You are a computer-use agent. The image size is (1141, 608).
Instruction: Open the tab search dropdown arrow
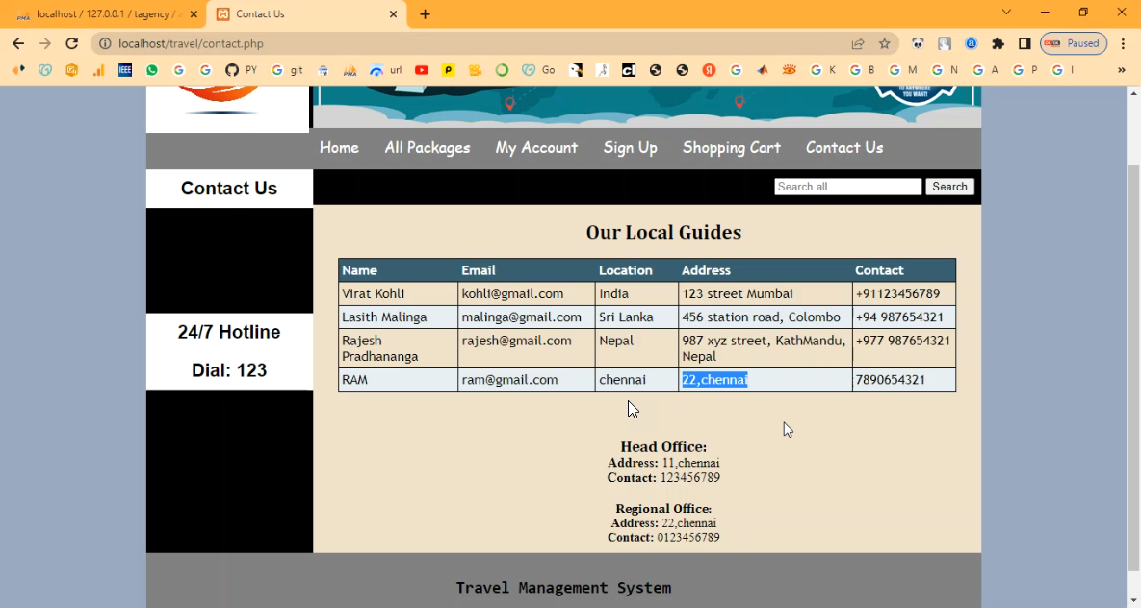[x=1006, y=13]
